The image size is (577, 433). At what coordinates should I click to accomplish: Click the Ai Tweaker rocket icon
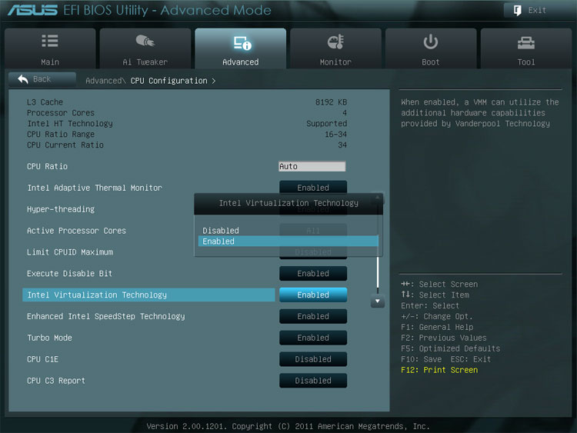tap(145, 41)
